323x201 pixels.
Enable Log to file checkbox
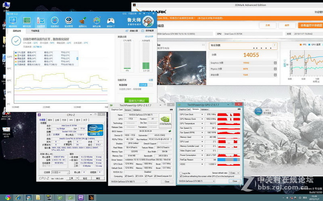(181, 173)
